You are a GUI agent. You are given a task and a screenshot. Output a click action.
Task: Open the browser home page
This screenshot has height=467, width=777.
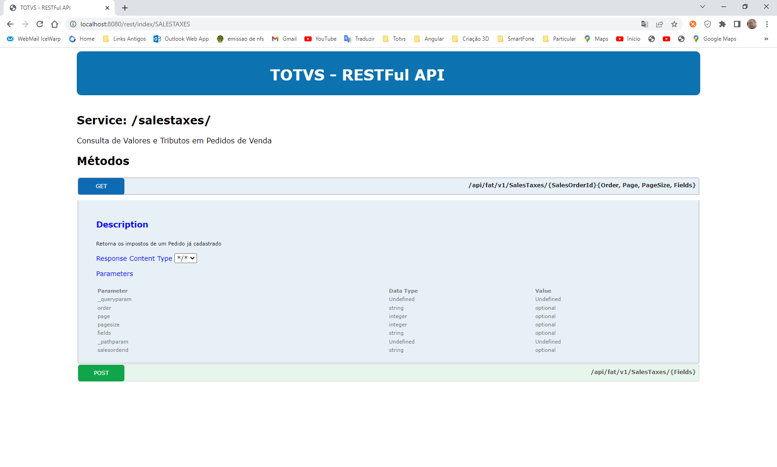(x=55, y=24)
